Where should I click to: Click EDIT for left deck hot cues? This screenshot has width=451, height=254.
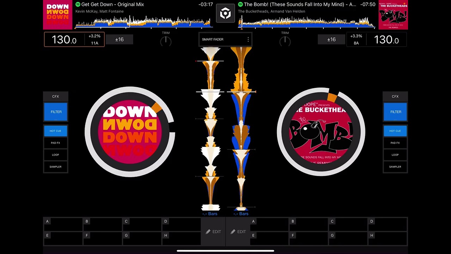click(213, 232)
